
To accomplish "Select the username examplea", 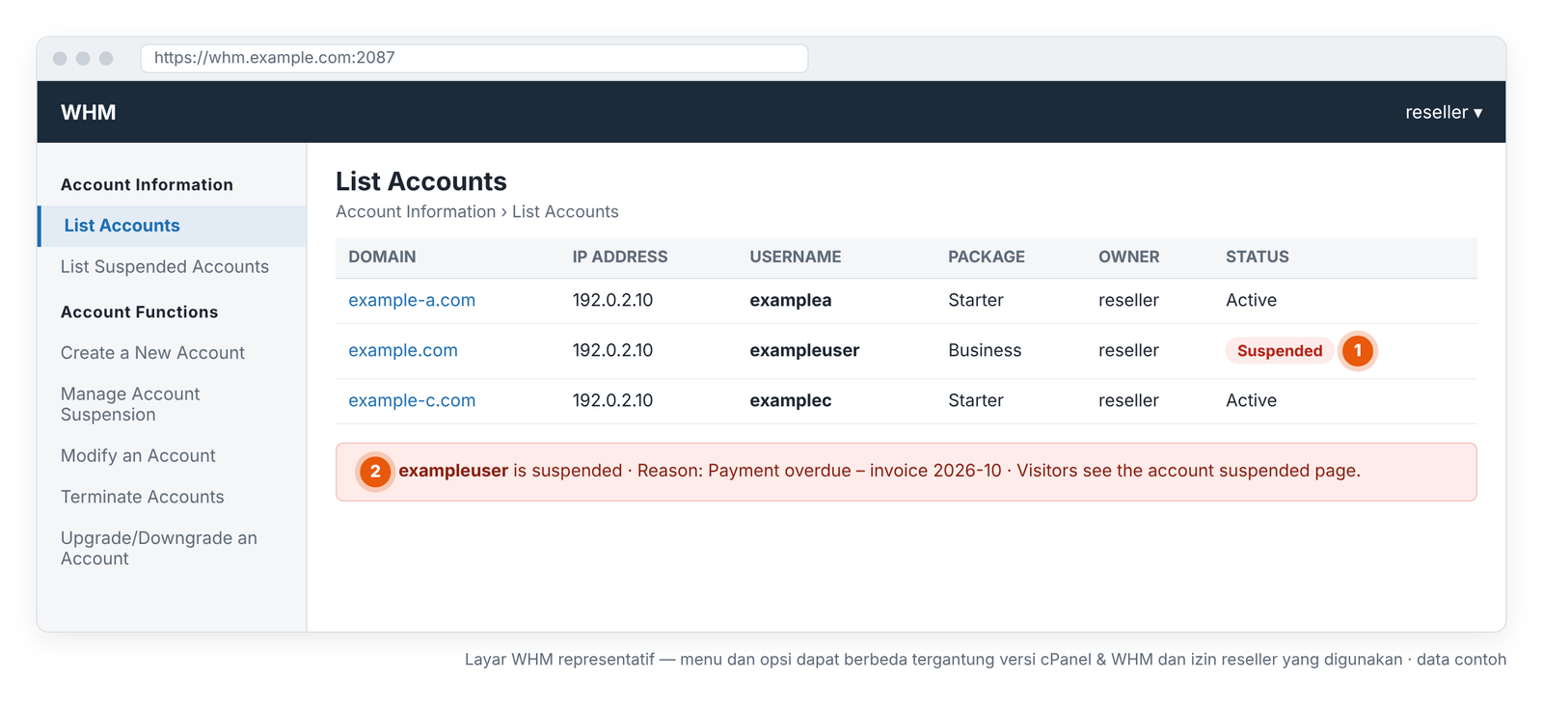I will coord(791,300).
